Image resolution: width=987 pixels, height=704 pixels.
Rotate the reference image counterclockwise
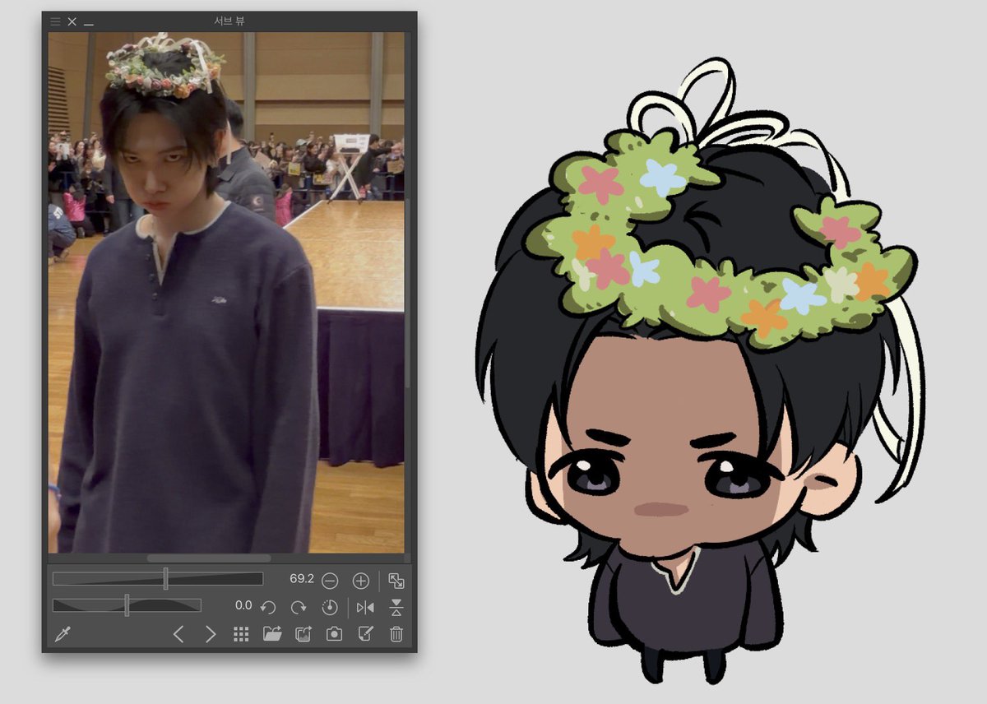click(x=267, y=608)
